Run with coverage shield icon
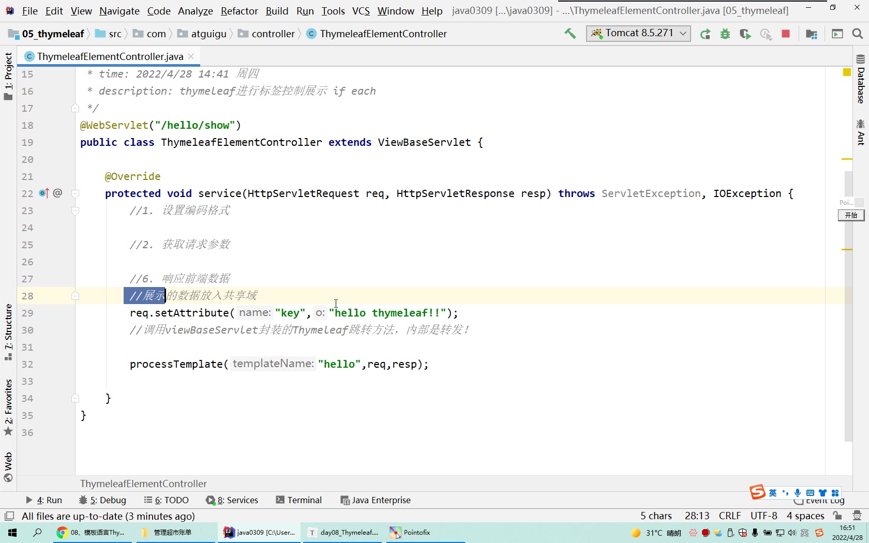 point(745,34)
